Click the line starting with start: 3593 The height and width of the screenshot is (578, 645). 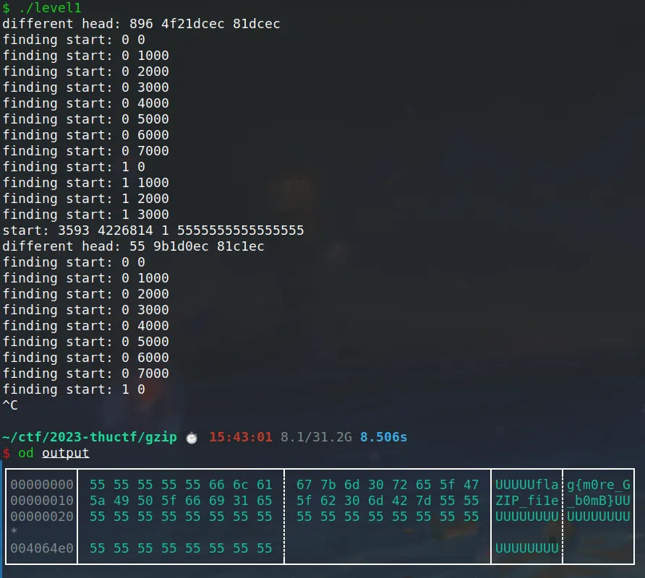pos(153,230)
